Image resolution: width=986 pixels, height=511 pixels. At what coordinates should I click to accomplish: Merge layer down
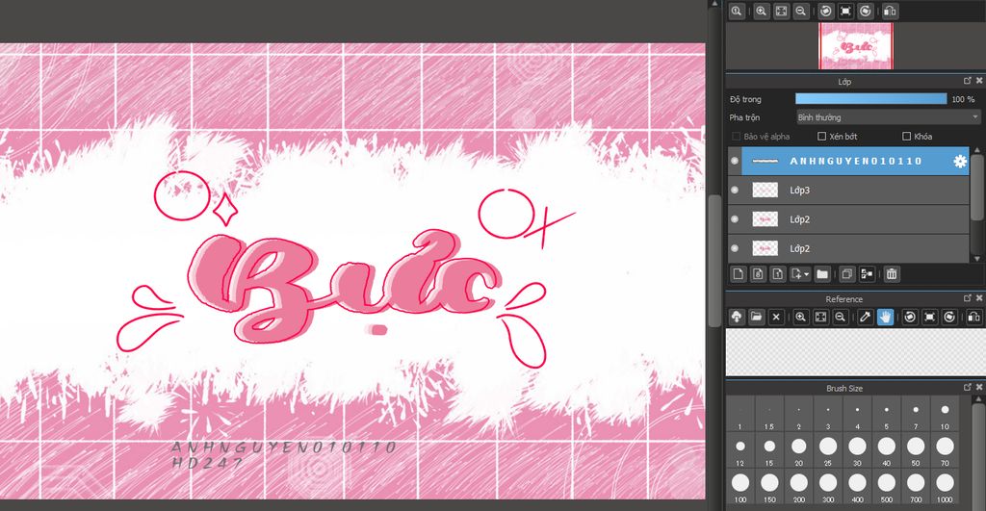[867, 274]
